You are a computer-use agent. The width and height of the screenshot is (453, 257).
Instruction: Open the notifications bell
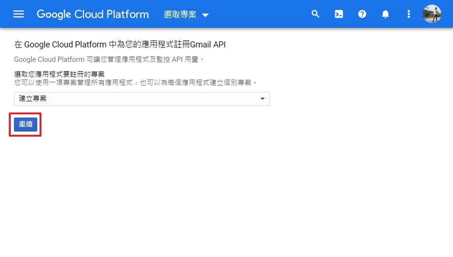(x=385, y=14)
